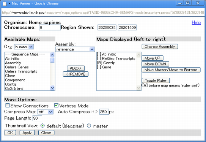The height and width of the screenshot is (142, 206).
Task: Enable the Show Connections checkbox
Action: click(8, 106)
